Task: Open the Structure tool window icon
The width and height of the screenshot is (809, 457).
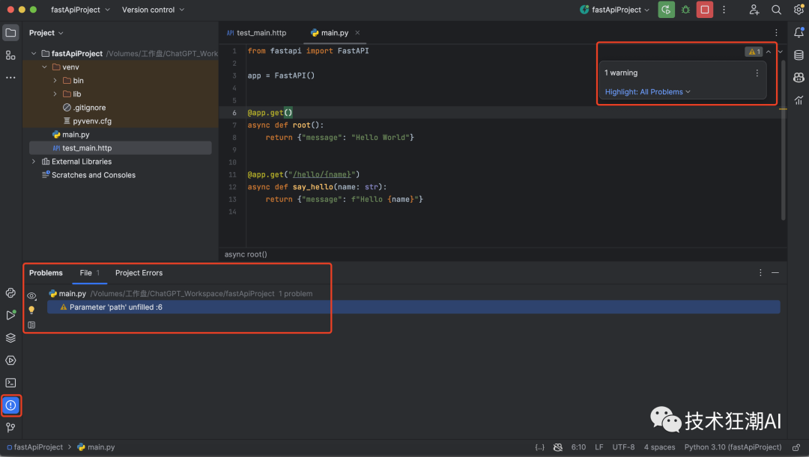Action: tap(10, 55)
